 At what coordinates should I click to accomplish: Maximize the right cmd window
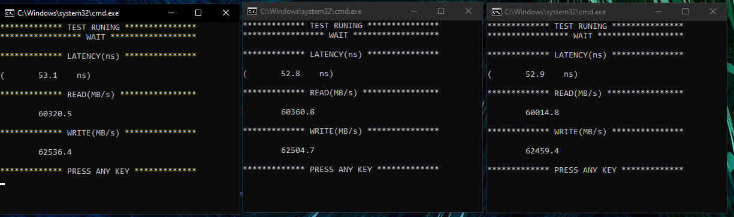686,11
